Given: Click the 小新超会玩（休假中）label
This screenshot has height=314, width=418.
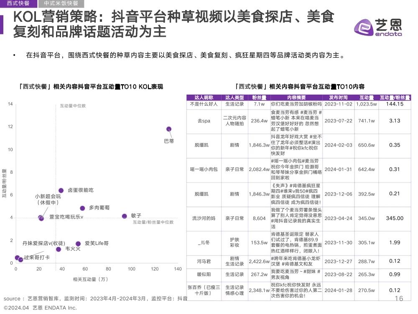Looking at the screenshot, I should (x=48, y=199).
